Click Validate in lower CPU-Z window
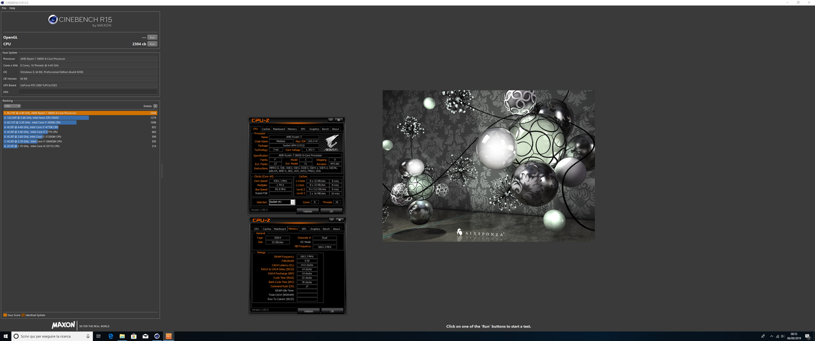The width and height of the screenshot is (815, 341). 308,311
